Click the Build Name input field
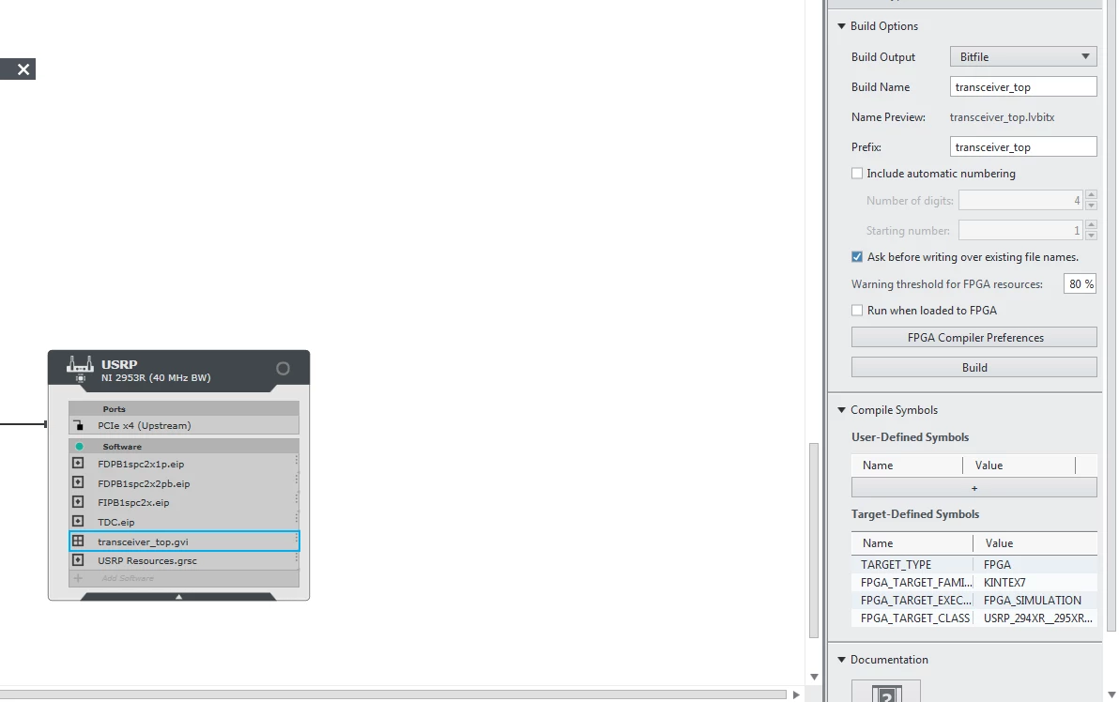 (x=1023, y=87)
